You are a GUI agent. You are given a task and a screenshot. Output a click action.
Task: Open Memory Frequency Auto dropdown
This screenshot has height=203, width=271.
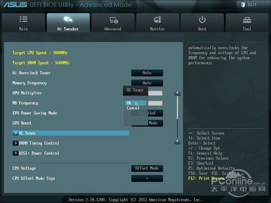147,83
